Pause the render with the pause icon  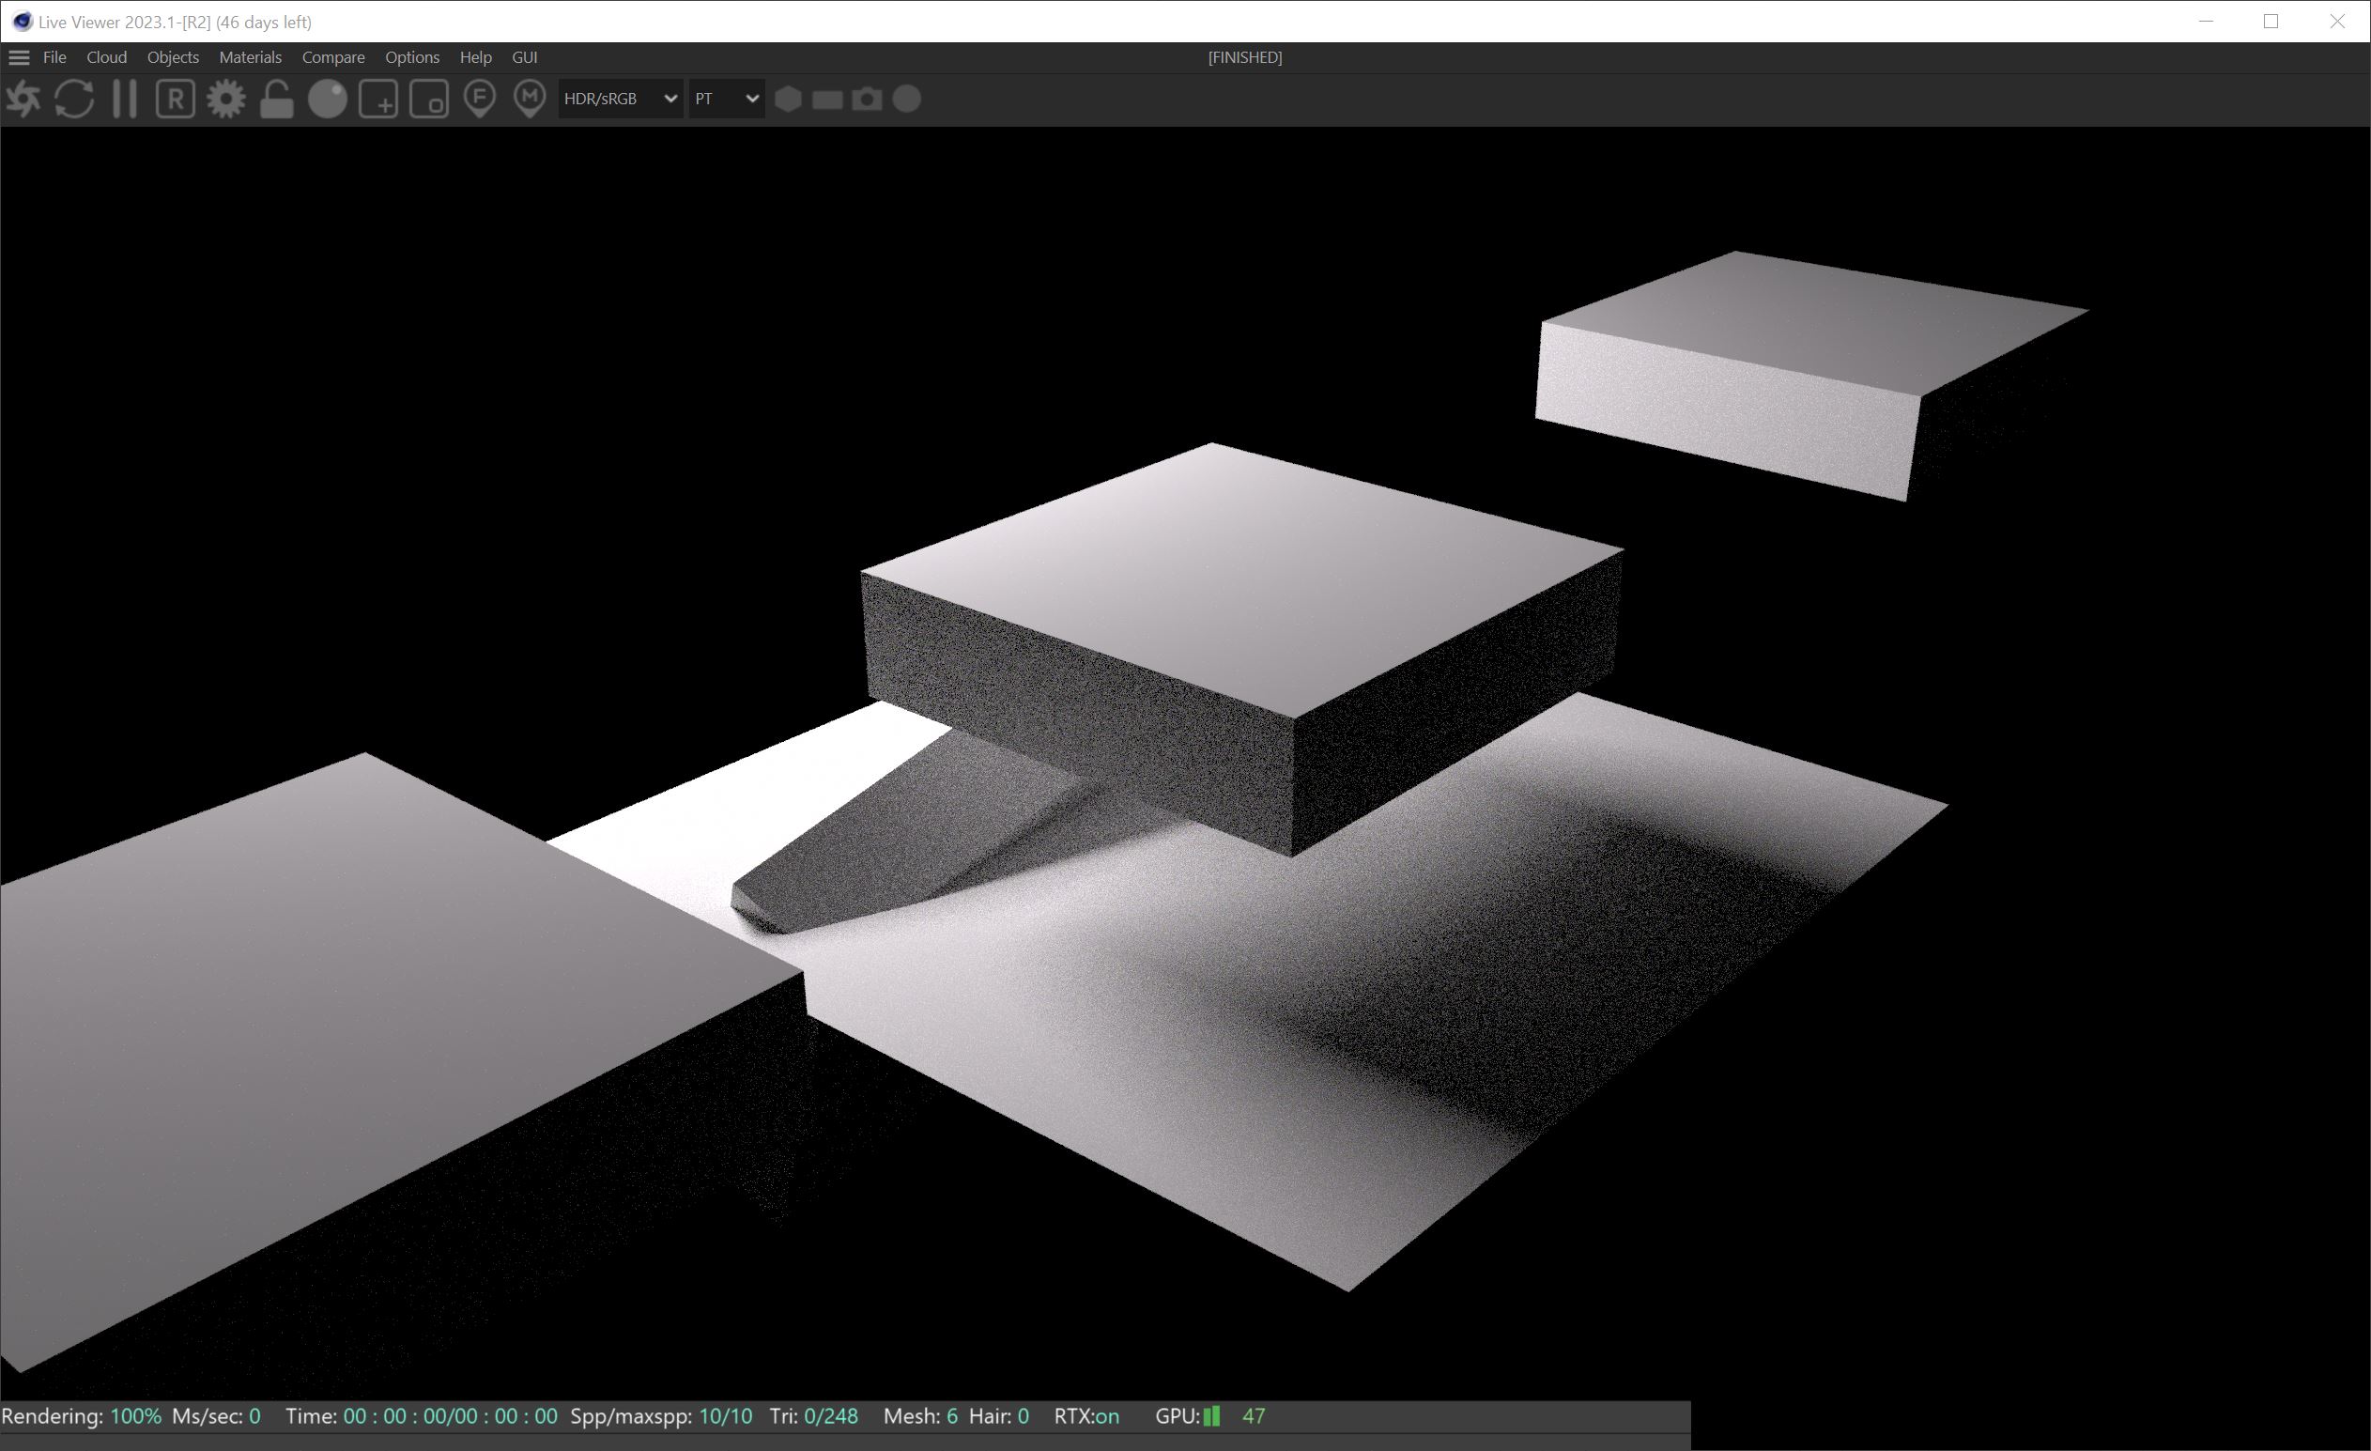pyautogui.click(x=124, y=100)
